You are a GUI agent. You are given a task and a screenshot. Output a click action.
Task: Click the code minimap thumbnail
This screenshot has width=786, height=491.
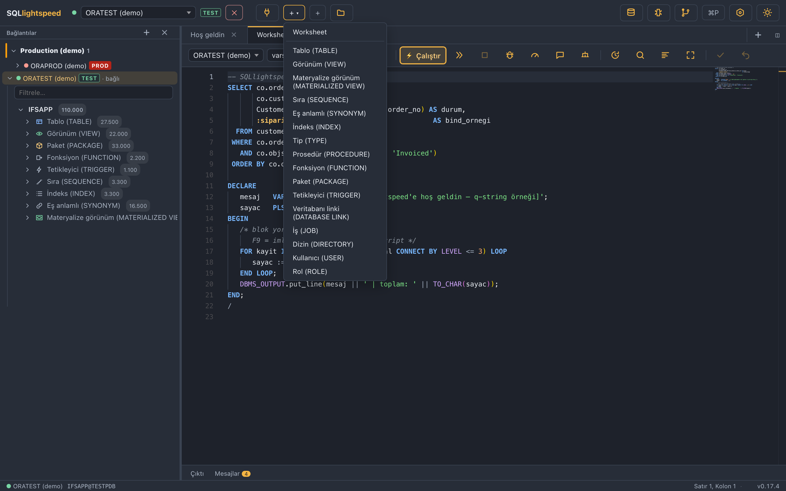click(x=737, y=79)
